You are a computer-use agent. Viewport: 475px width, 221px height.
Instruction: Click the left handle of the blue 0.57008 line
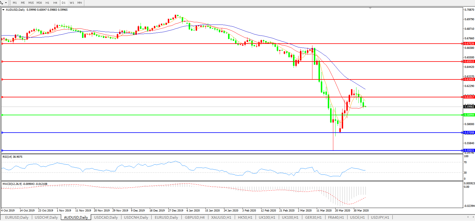click(2, 133)
